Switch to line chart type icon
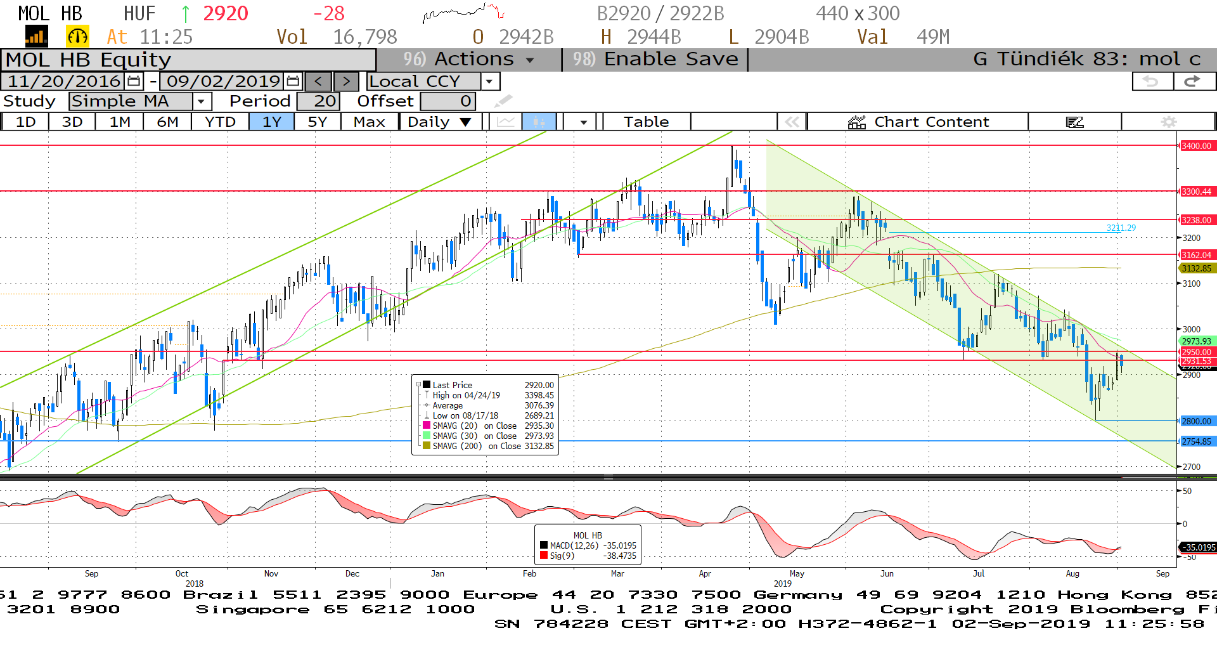This screenshot has height=659, width=1217. click(x=505, y=122)
